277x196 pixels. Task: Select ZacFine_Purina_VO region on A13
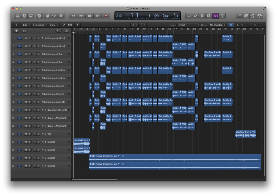tap(246, 134)
